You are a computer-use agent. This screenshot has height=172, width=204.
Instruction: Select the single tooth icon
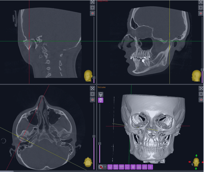click(x=127, y=167)
